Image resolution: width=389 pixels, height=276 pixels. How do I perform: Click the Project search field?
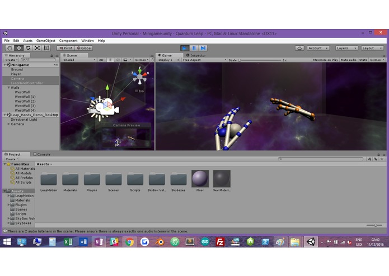321,159
